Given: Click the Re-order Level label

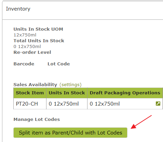Looking at the screenshot, I should [x=32, y=52].
